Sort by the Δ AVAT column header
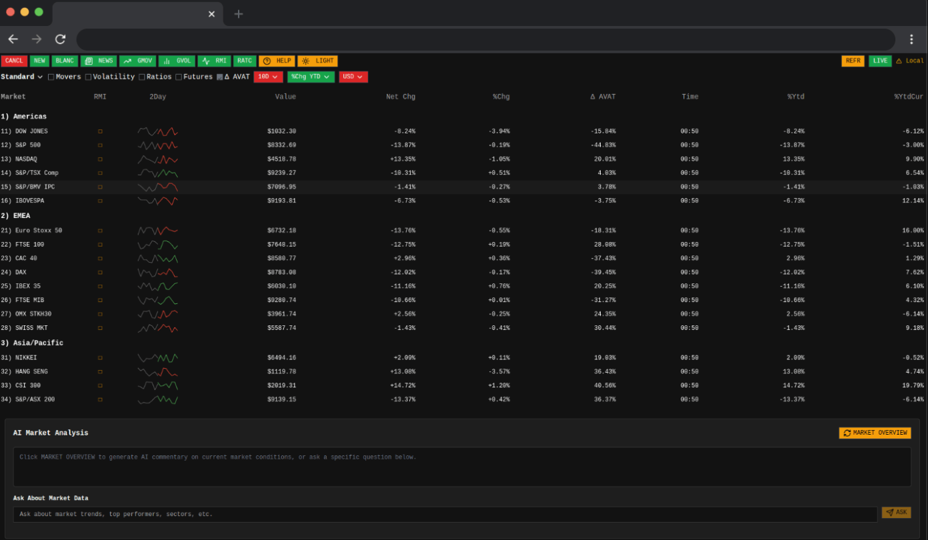Image resolution: width=928 pixels, height=540 pixels. click(x=603, y=97)
